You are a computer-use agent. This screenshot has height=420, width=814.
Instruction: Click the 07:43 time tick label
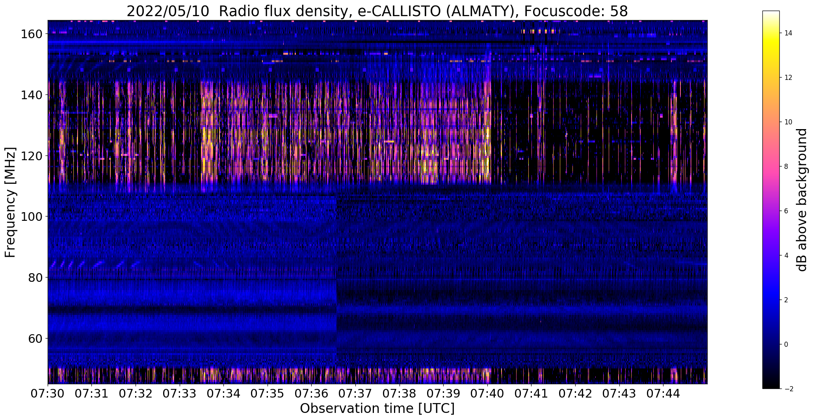619,394
